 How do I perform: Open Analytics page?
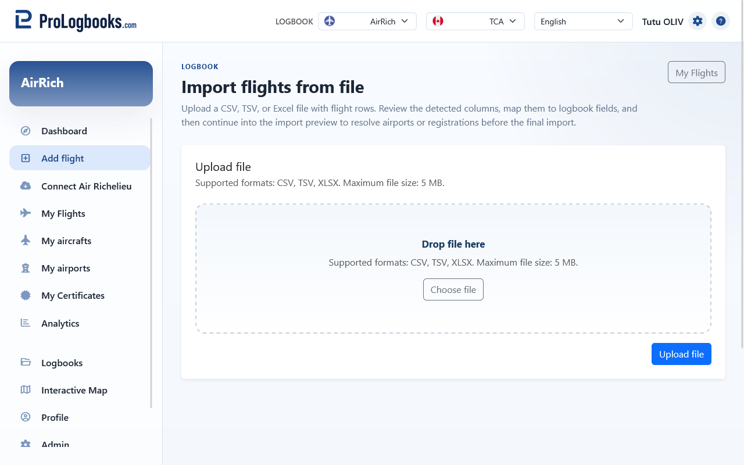pyautogui.click(x=80, y=323)
